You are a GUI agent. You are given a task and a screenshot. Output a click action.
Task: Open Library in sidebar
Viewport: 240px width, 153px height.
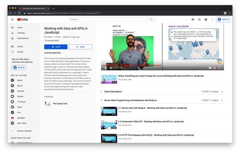point(20,46)
